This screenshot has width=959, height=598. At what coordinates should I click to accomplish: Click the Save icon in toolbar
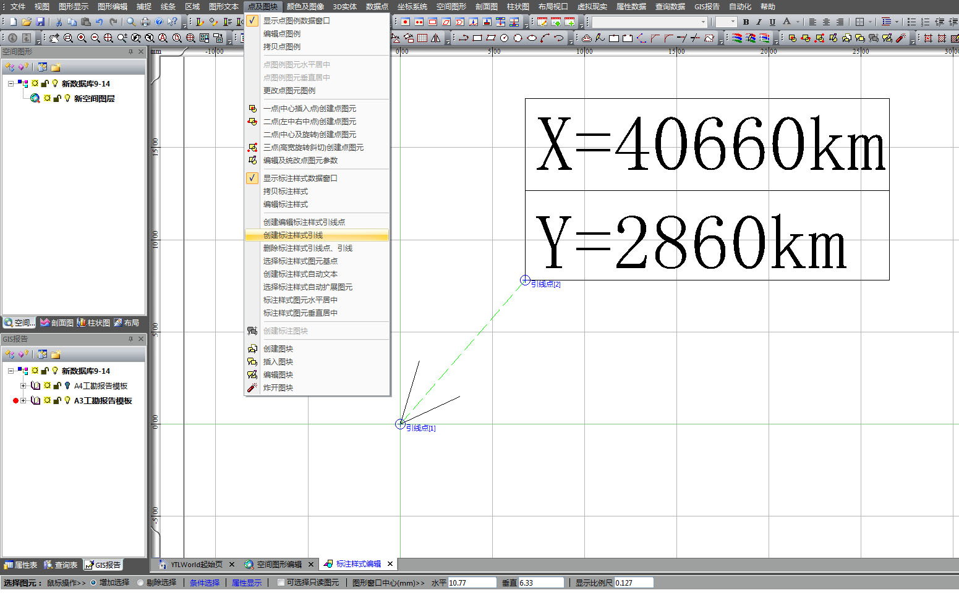coord(40,22)
